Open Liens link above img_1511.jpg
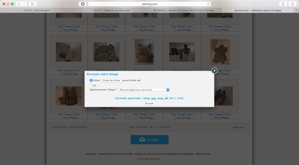 tap(77, 70)
